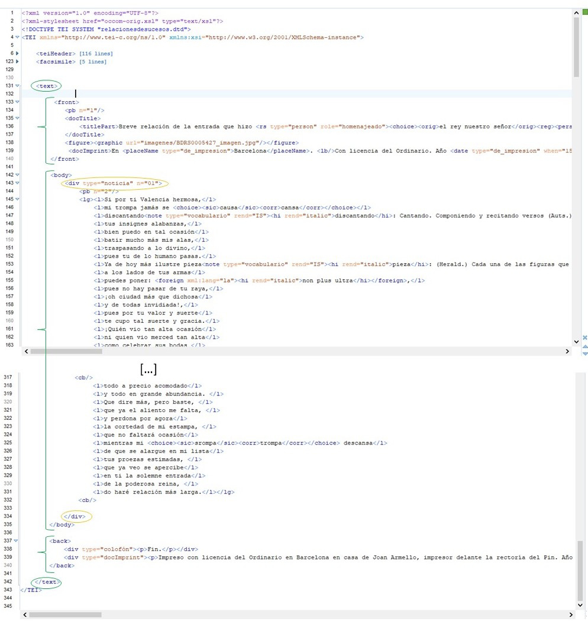Viewport: 588px width, 625px height.
Task: Expand the folded teiHeader element on line 6
Action: [18, 54]
